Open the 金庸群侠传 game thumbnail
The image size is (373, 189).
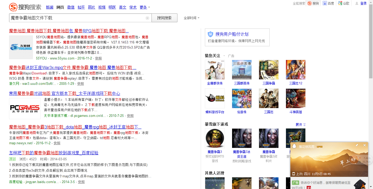click(215, 70)
